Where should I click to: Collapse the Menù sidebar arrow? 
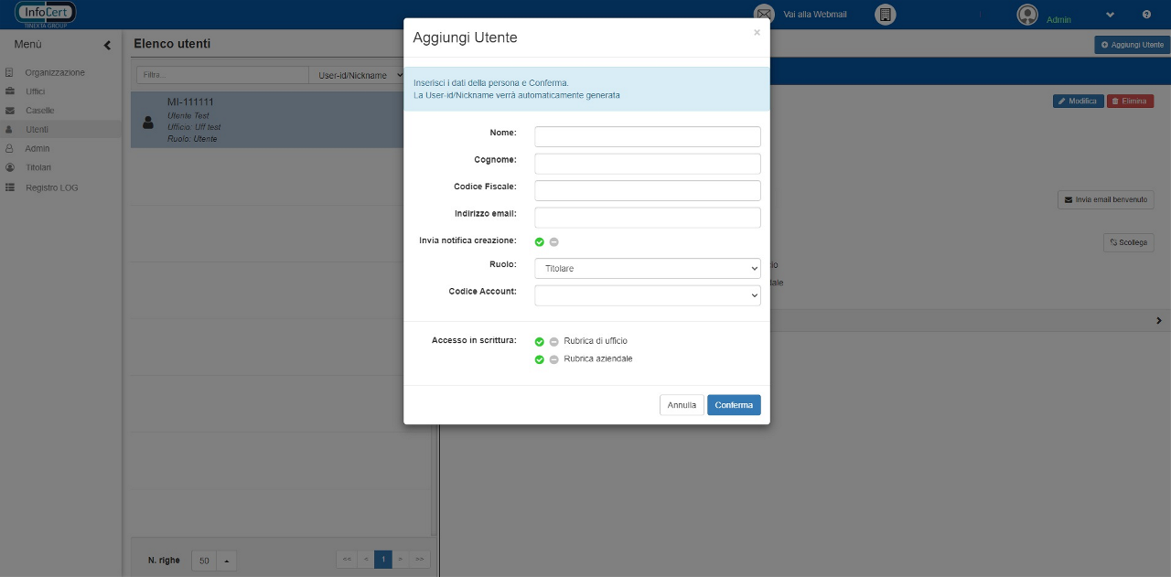click(107, 45)
